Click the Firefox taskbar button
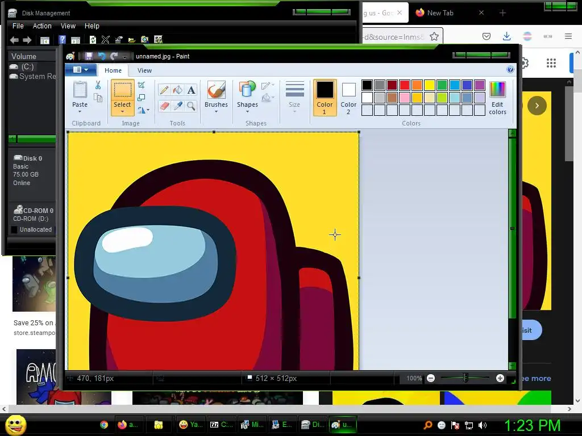The height and width of the screenshot is (436, 582). coord(128,425)
